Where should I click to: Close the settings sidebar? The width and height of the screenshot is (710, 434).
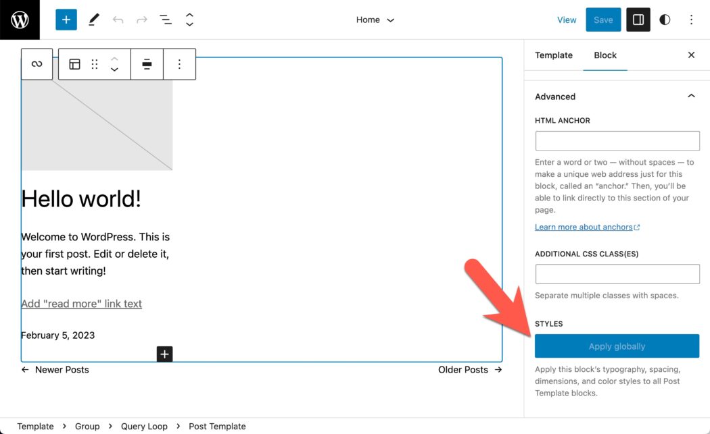(691, 55)
